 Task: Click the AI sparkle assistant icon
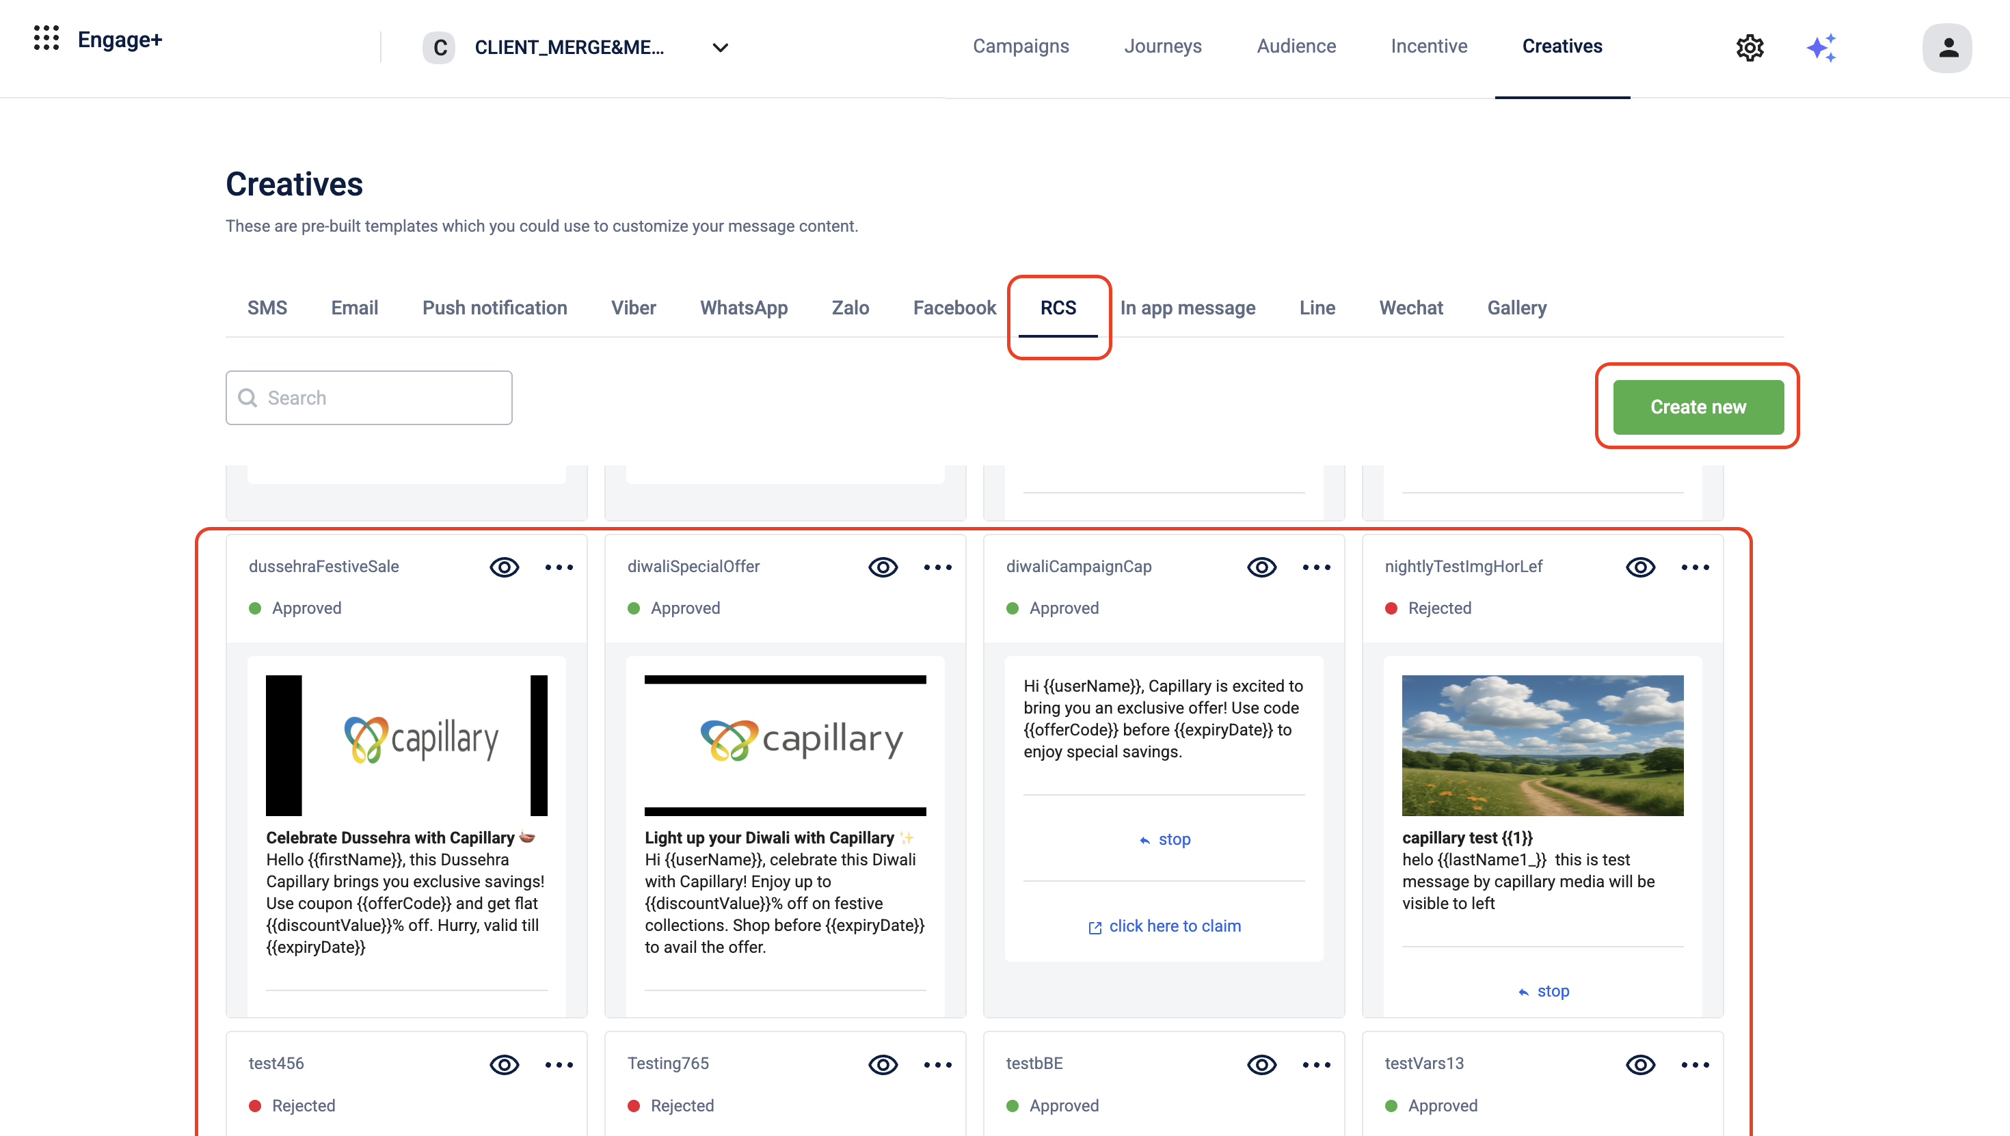tap(1821, 48)
